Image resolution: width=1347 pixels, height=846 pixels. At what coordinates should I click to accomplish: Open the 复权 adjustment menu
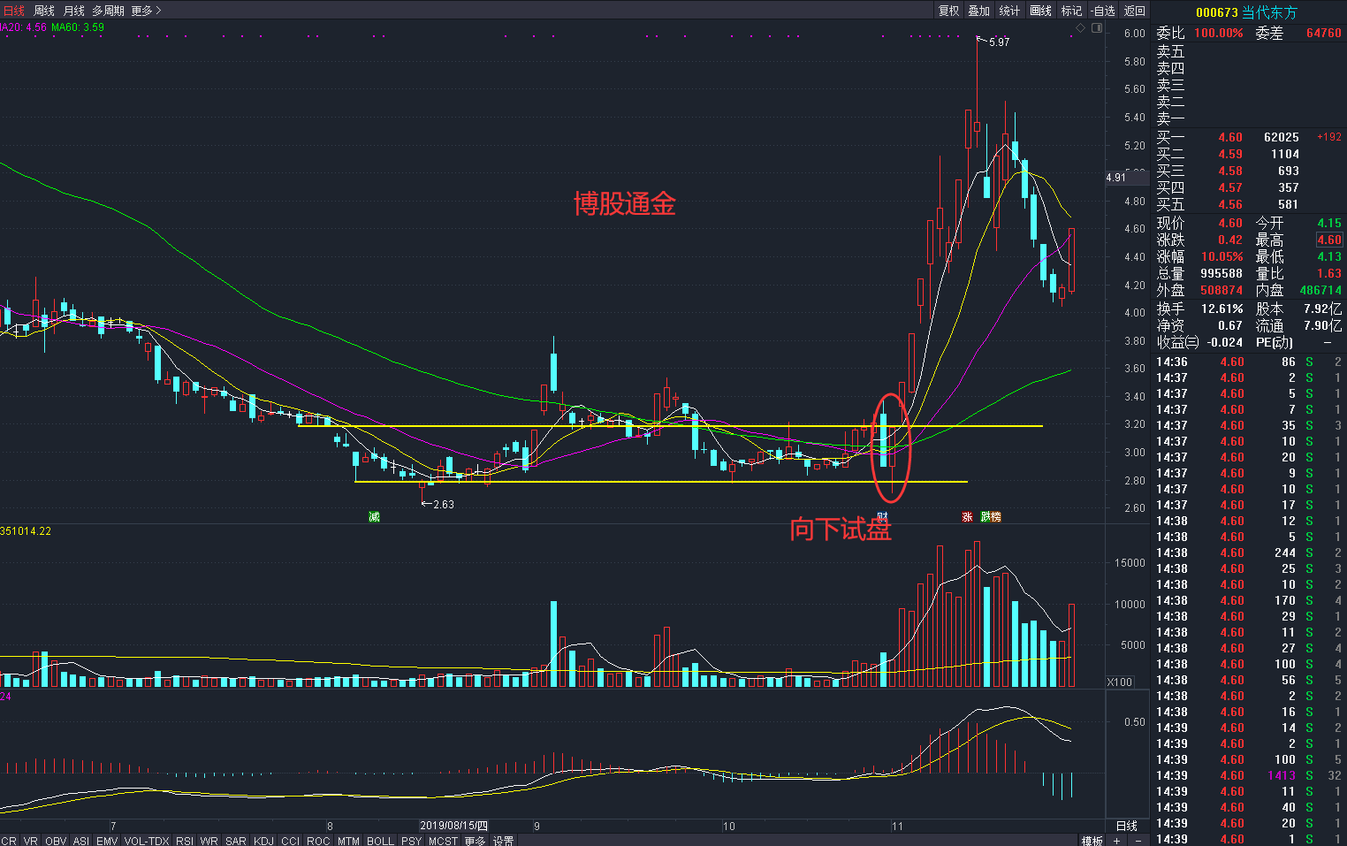949,11
